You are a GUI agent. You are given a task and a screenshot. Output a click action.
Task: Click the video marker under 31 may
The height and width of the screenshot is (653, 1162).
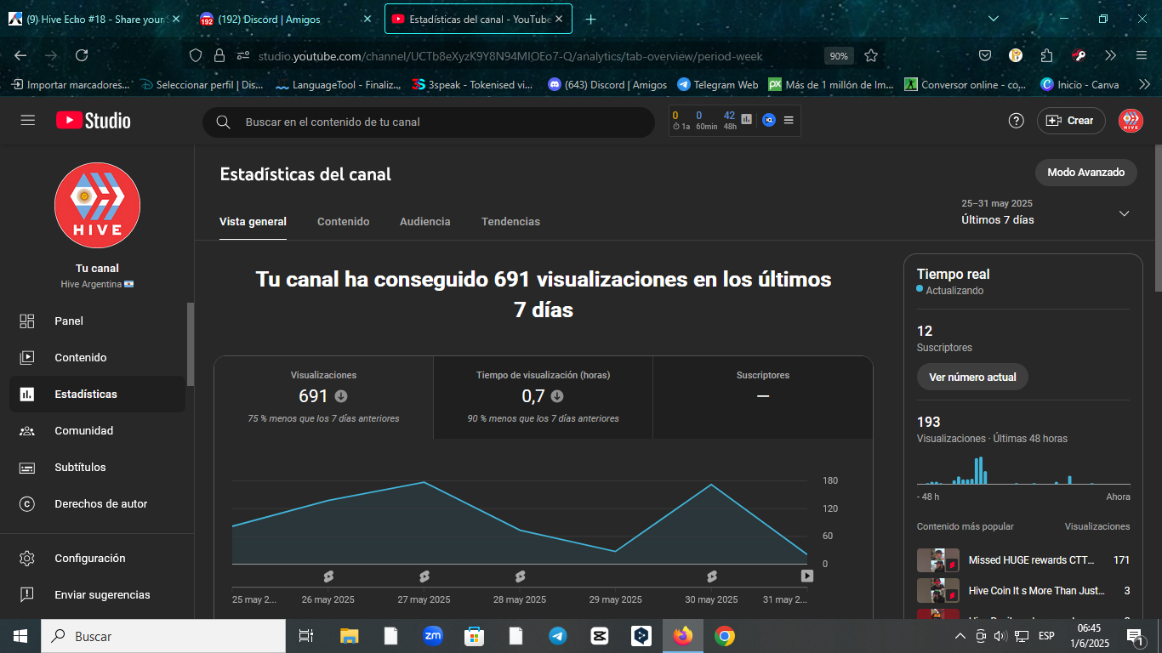click(x=807, y=576)
